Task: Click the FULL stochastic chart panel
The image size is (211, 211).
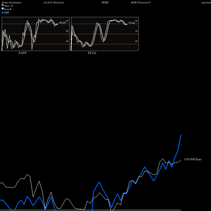Action: point(105,34)
